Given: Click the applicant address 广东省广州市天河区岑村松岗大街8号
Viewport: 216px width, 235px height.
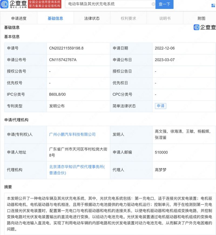Looking at the screenshot, I should tap(78, 152).
